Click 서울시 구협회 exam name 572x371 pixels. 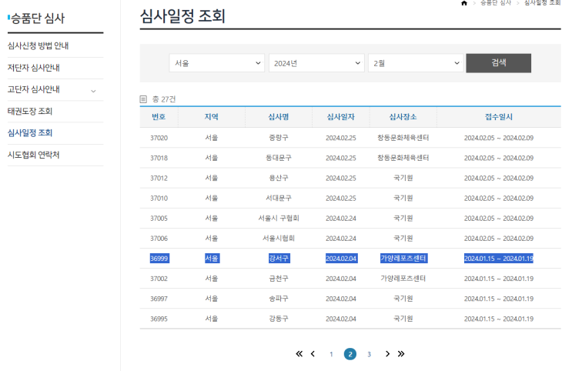tap(279, 218)
